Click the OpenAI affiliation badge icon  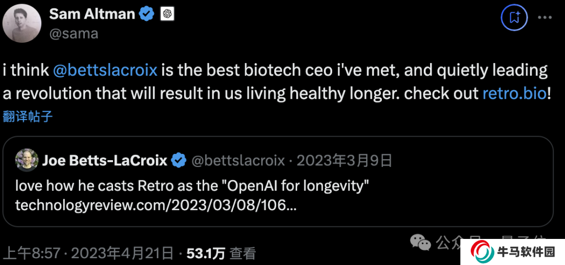tap(167, 14)
